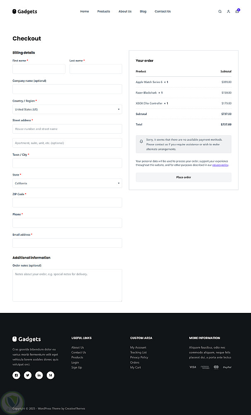
Task: Open the search icon in header
Action: [x=220, y=12]
